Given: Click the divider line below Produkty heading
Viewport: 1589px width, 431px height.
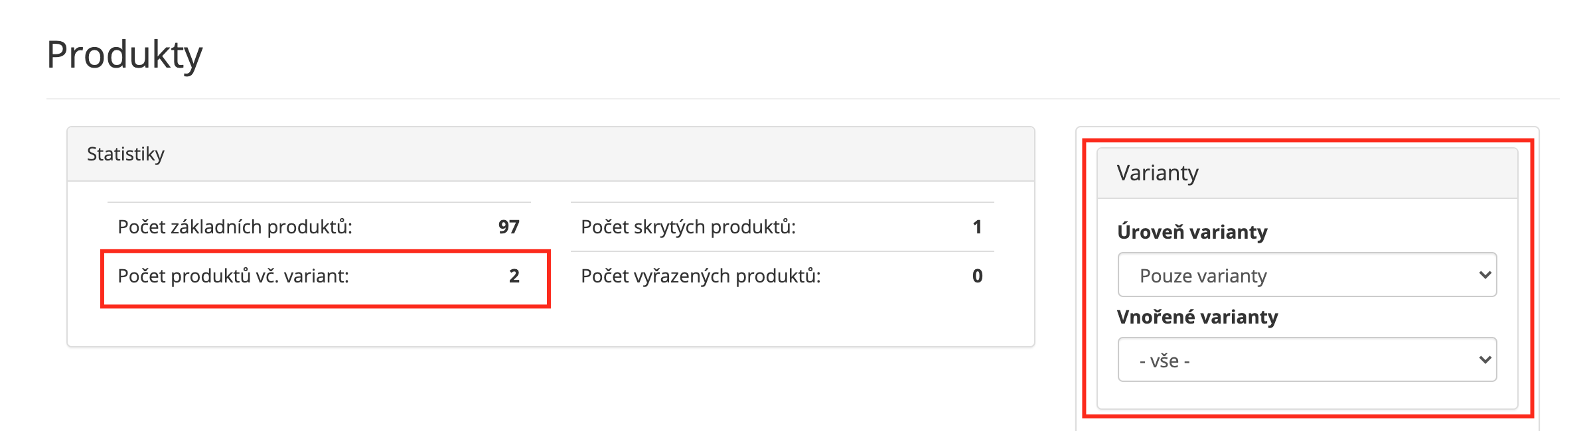Looking at the screenshot, I should tap(803, 99).
